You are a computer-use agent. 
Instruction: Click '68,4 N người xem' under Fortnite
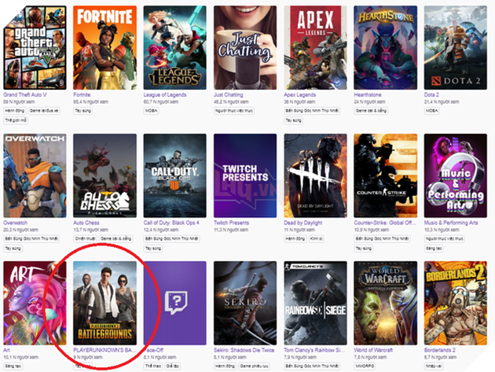91,101
